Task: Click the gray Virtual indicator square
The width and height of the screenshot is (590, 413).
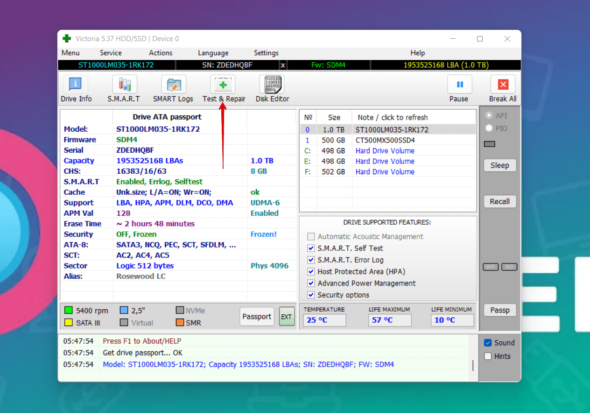Action: tap(124, 322)
